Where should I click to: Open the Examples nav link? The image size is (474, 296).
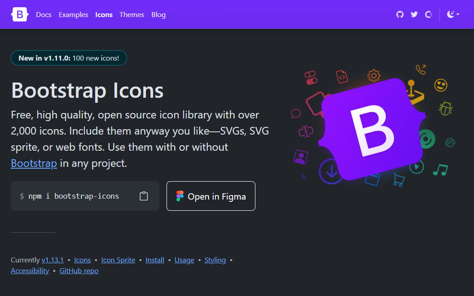click(x=73, y=14)
